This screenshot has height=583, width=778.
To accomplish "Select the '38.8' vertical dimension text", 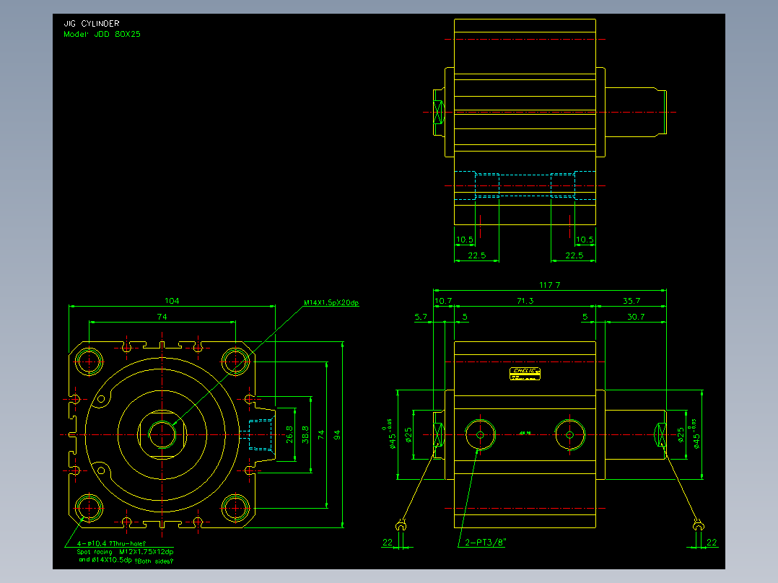I will tap(306, 434).
